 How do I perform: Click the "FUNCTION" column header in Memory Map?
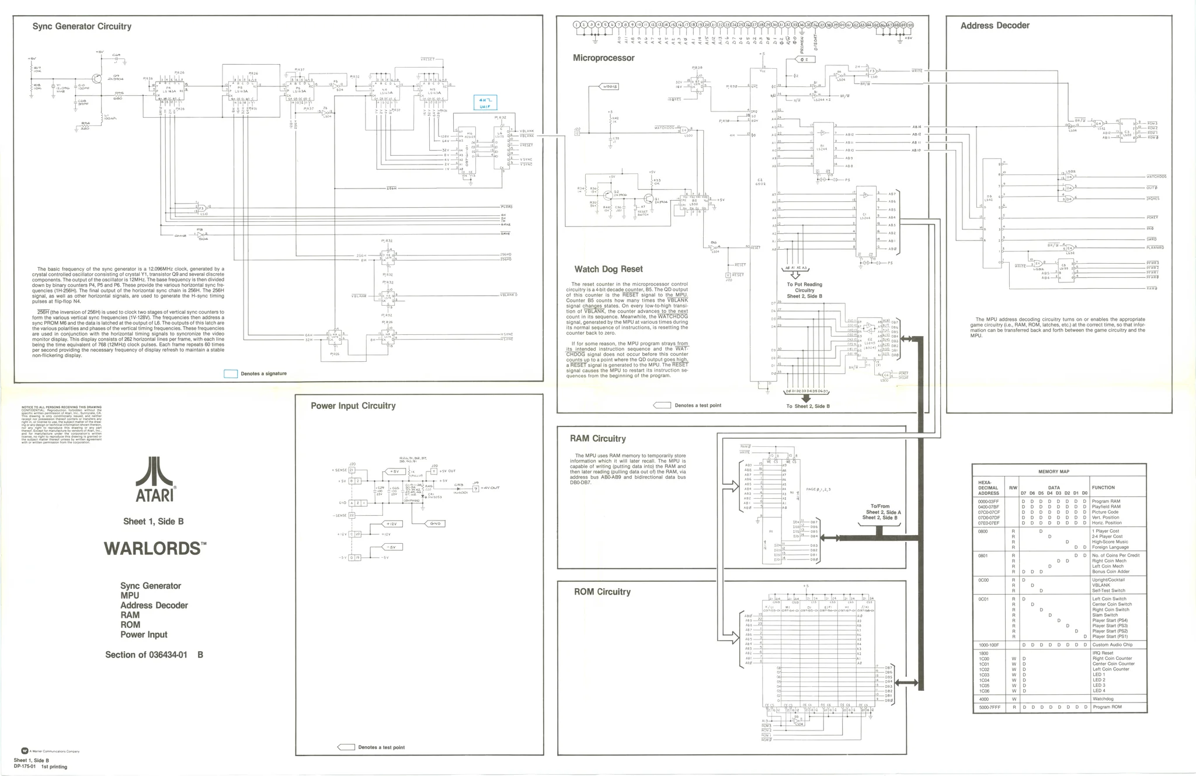coord(1103,488)
